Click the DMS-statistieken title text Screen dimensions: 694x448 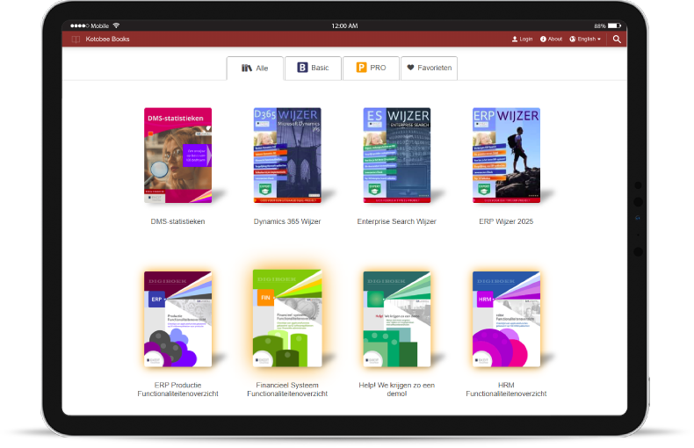click(x=178, y=221)
